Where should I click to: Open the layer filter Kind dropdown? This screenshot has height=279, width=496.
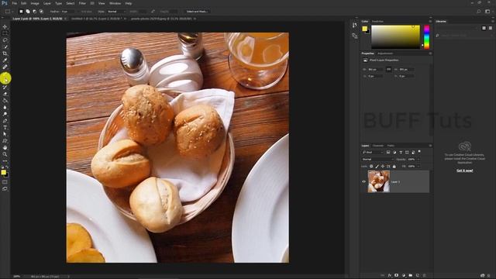[373, 153]
